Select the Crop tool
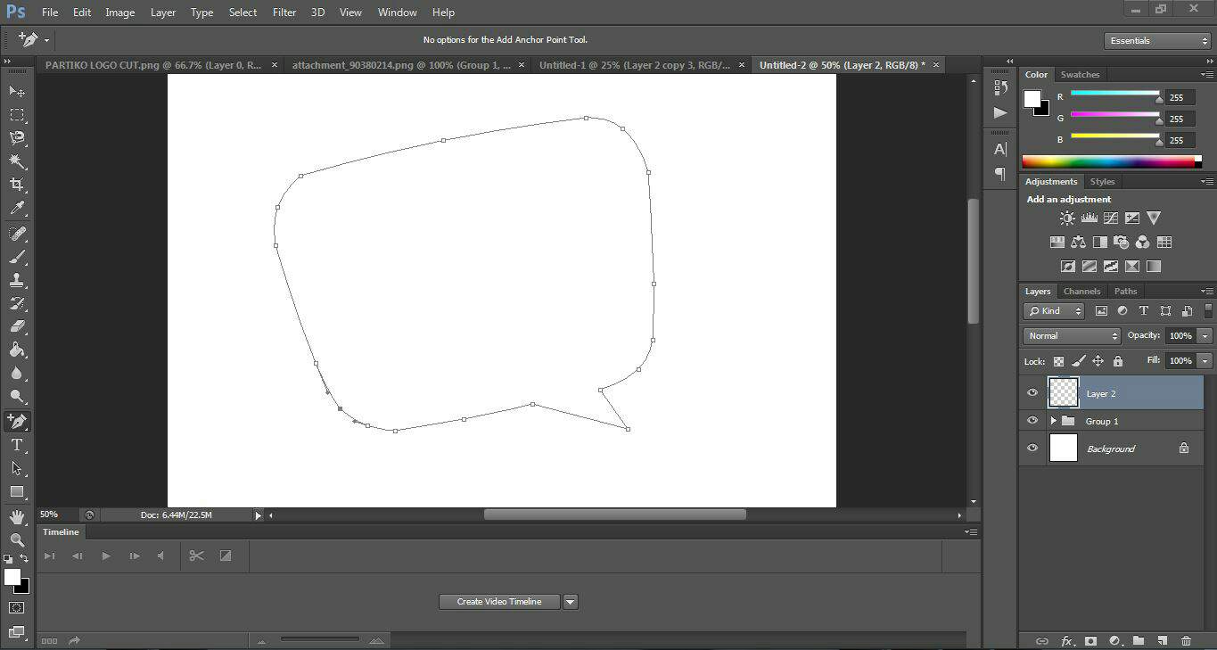This screenshot has width=1217, height=650. 17,185
